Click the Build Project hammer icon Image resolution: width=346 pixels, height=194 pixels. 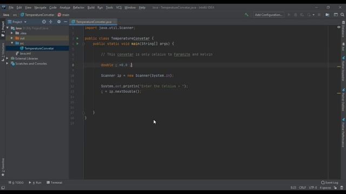(x=247, y=15)
